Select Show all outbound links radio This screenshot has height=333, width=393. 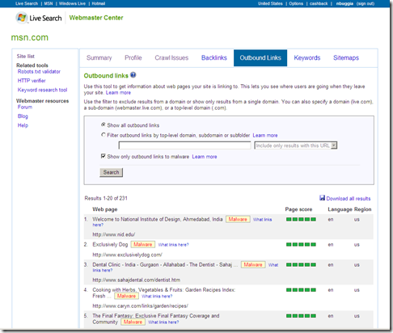pyautogui.click(x=104, y=124)
